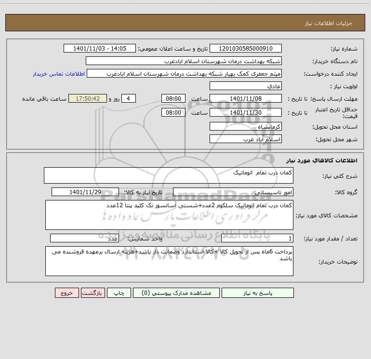Click the توضیحات خریدار label

click(338, 262)
